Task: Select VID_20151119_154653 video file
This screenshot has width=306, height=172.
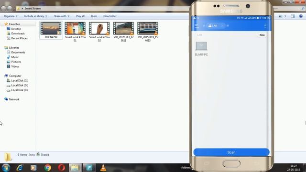Action: [x=148, y=32]
